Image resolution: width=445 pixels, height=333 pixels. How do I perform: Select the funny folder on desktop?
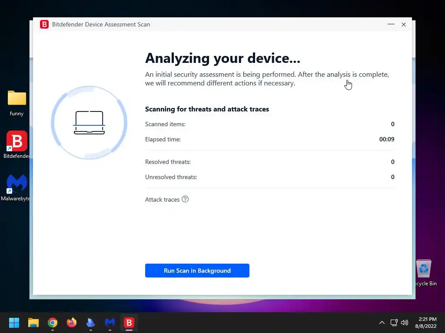click(17, 103)
